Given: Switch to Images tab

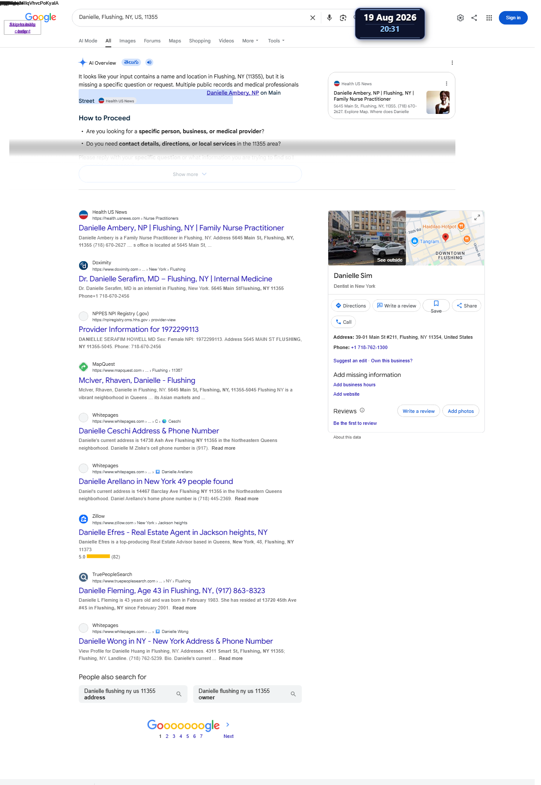Looking at the screenshot, I should [x=128, y=41].
